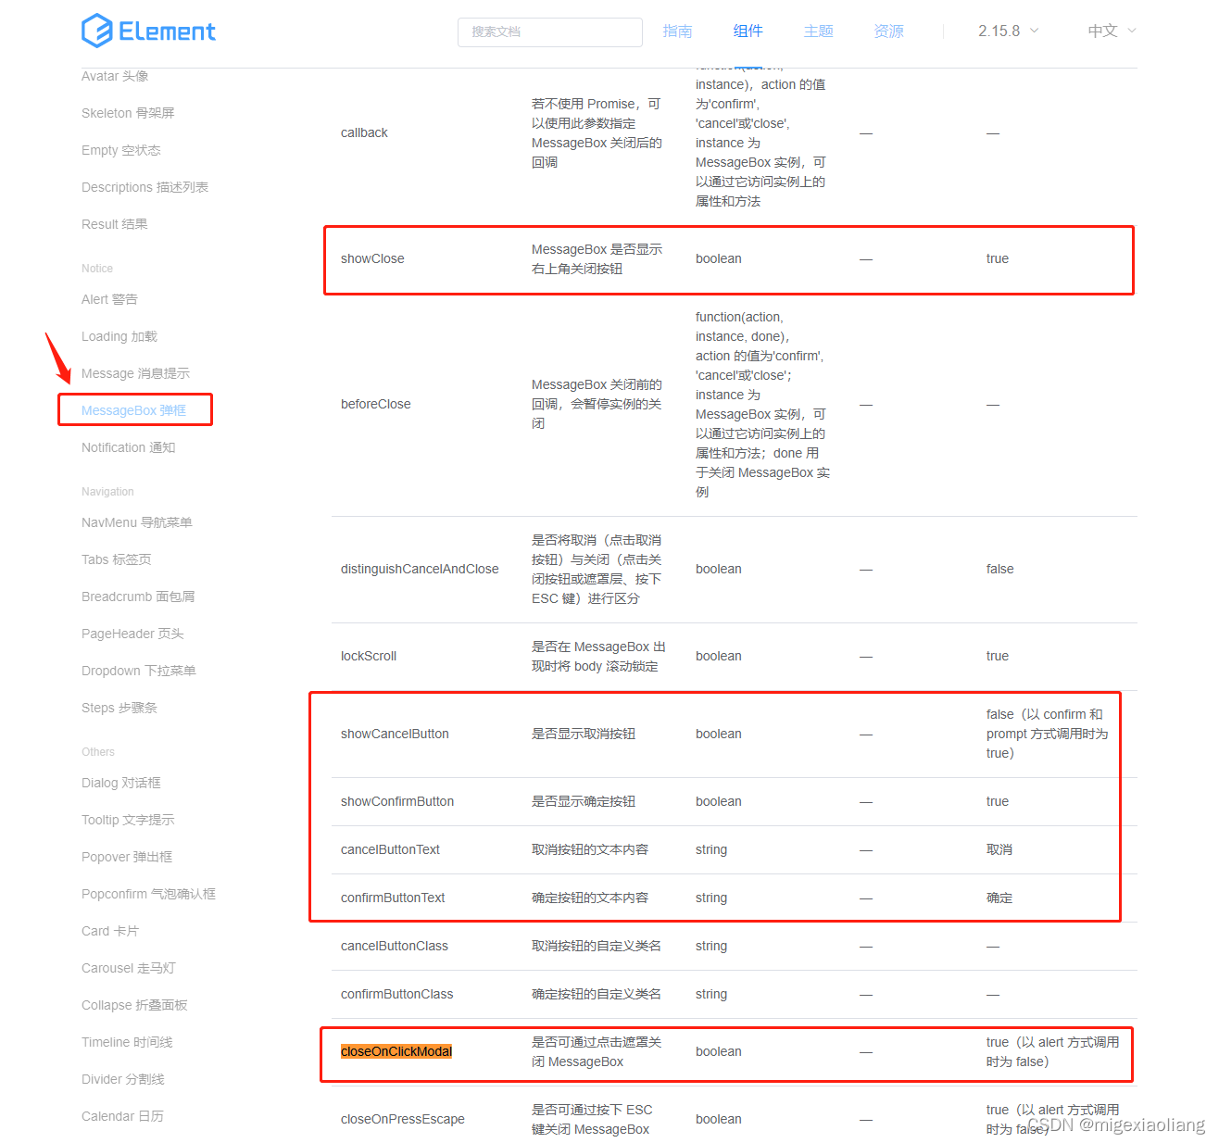Click description 取消按钮的自定义类名

tap(597, 946)
